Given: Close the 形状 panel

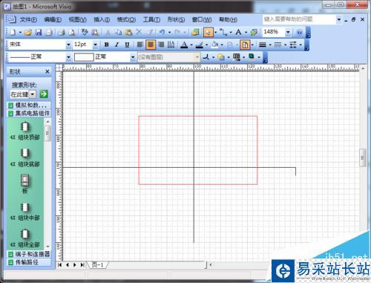Looking at the screenshot, I should 47,71.
